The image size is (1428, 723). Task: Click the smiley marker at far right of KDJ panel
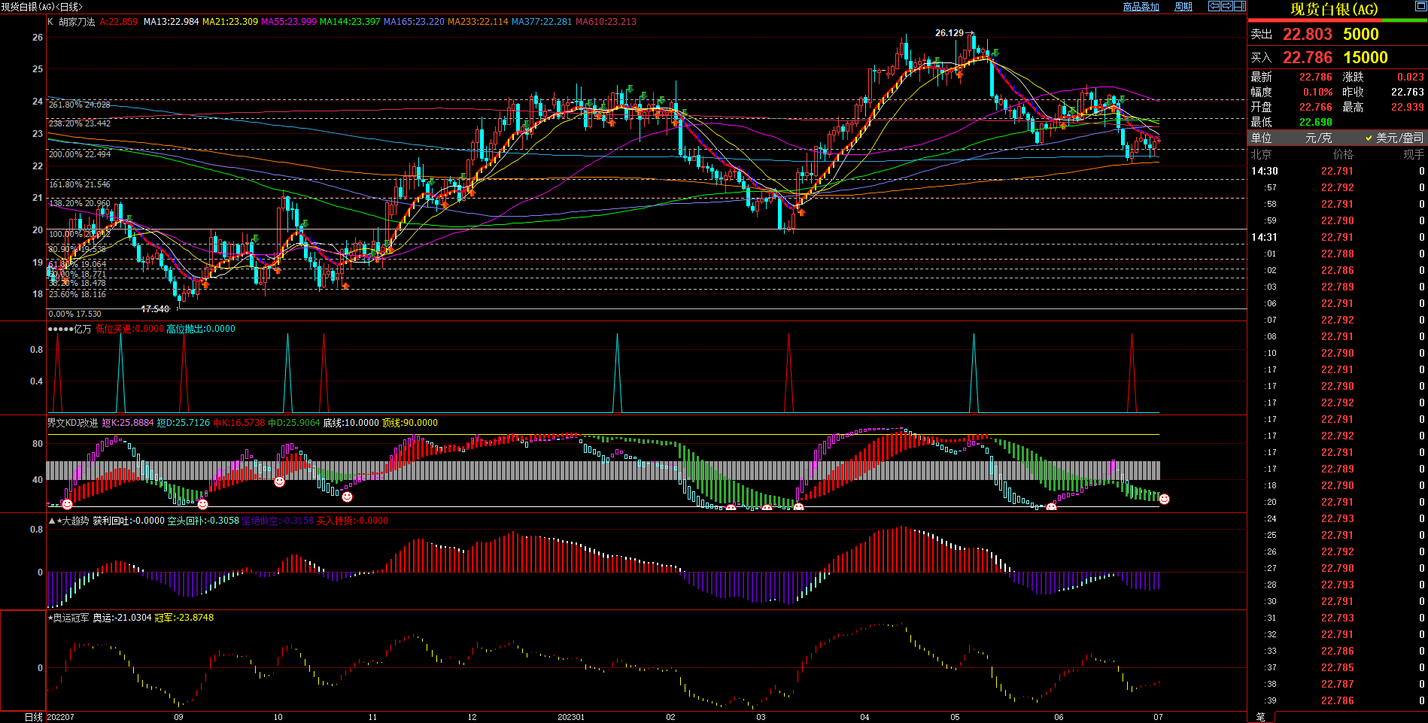coord(1164,499)
